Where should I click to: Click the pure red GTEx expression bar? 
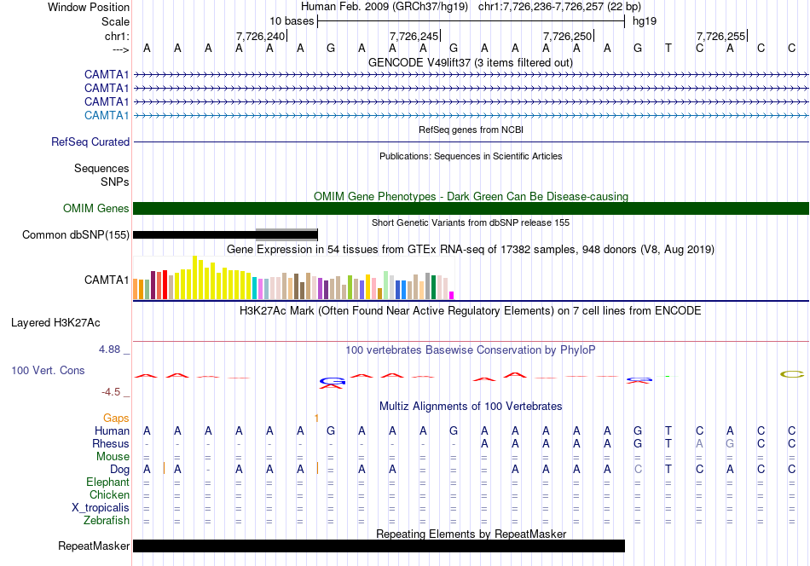coord(165,285)
